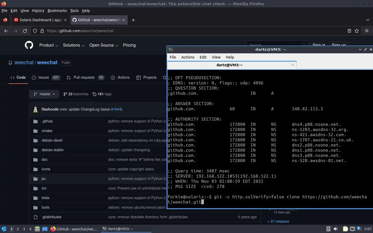This screenshot has width=373, height=233.
Task: Open Firefox's Bookmarks menu
Action: [x=57, y=11]
